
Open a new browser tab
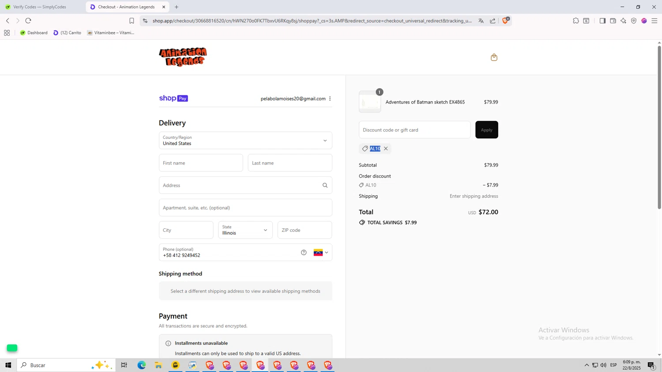177,7
